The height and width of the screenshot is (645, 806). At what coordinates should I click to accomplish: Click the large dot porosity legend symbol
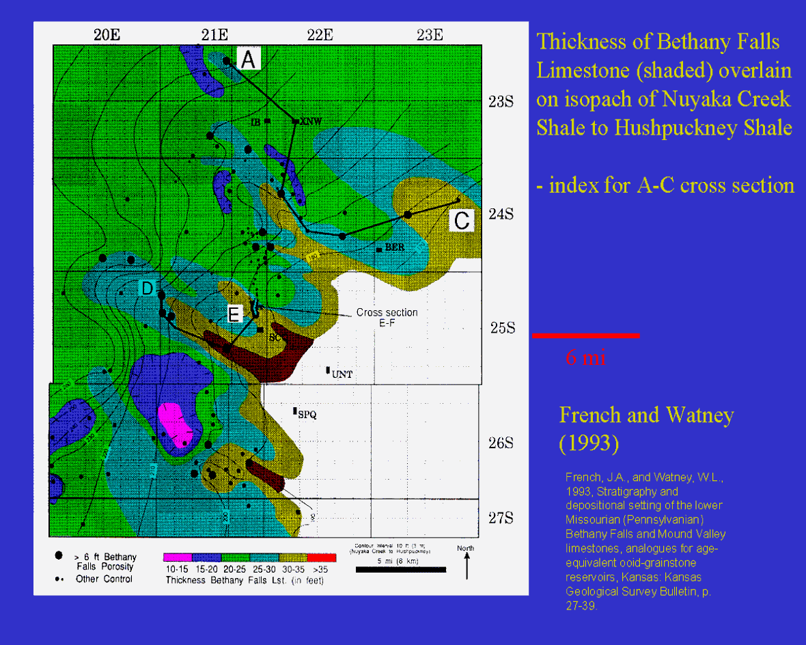pos(59,557)
